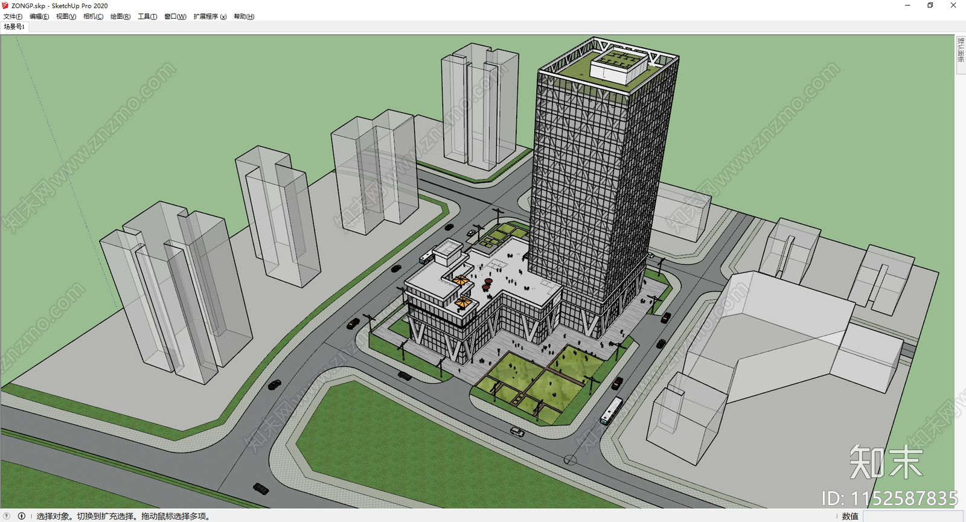
Task: Open the 视图(V) menu
Action: click(66, 16)
